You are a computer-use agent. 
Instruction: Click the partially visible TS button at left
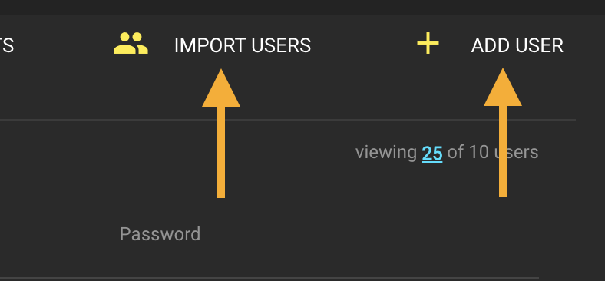click(x=7, y=45)
